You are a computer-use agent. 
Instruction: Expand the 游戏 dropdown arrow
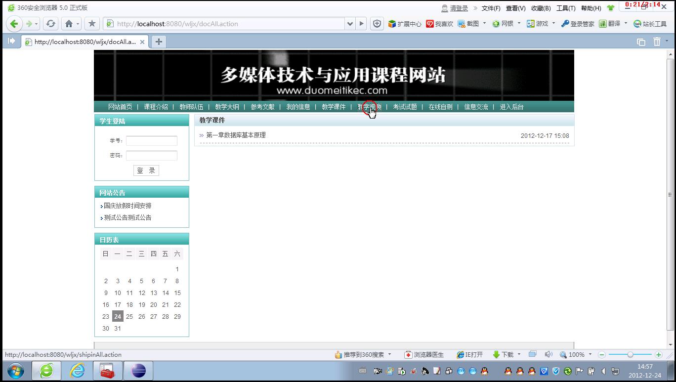pos(553,23)
